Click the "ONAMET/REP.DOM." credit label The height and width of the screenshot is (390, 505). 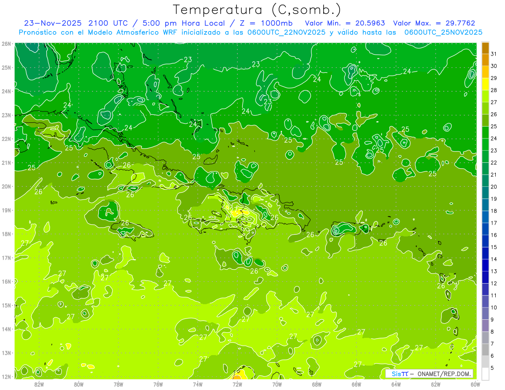(444, 374)
